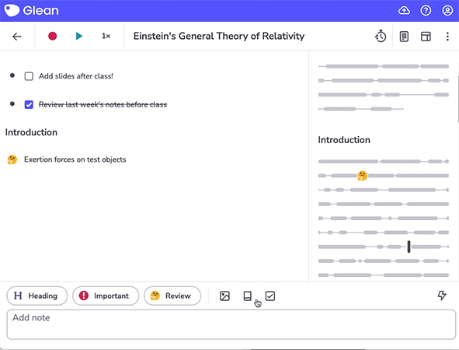Image resolution: width=459 pixels, height=350 pixels.
Task: Click the lightning bolt quick actions icon
Action: pyautogui.click(x=442, y=296)
